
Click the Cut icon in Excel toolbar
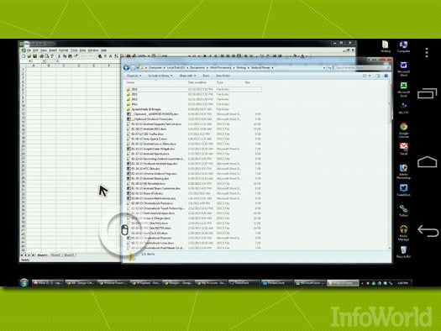pyautogui.click(x=60, y=56)
